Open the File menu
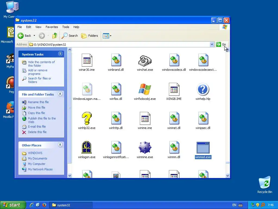 [20, 27]
